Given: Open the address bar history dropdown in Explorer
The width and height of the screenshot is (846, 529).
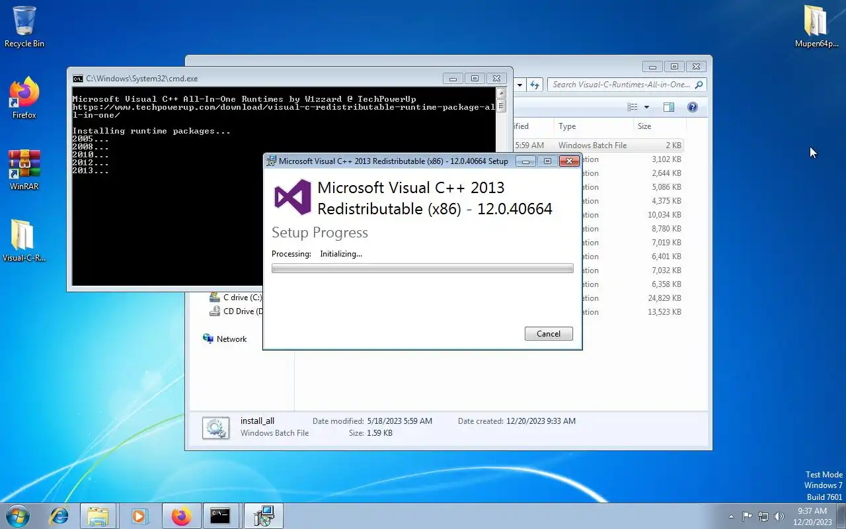Looking at the screenshot, I should coord(519,85).
